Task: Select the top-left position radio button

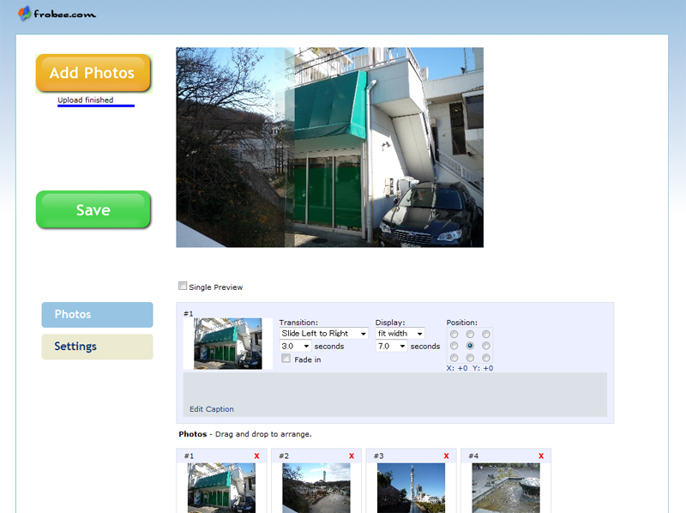Action: pyautogui.click(x=454, y=334)
